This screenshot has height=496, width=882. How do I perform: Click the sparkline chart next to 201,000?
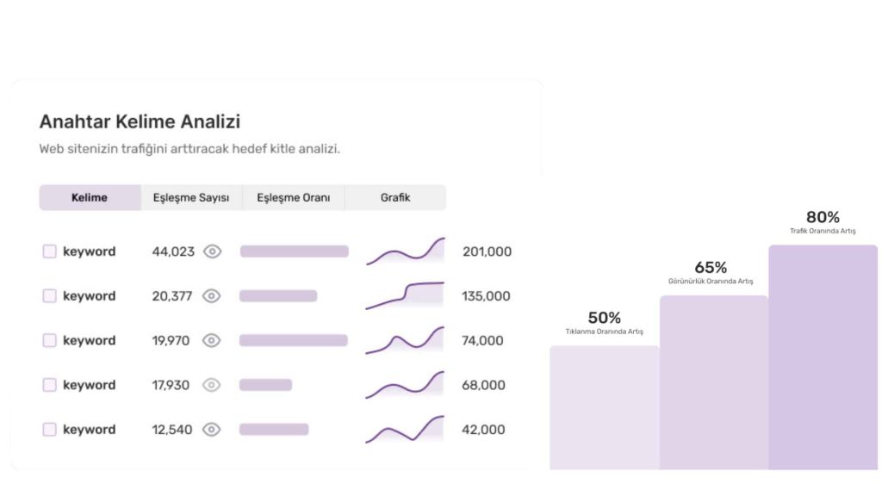point(405,251)
